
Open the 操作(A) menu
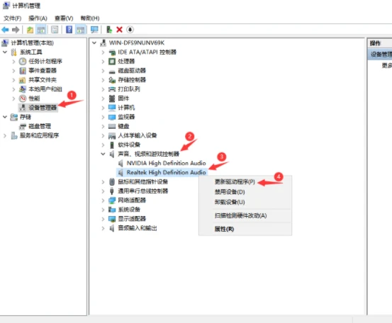(x=38, y=18)
